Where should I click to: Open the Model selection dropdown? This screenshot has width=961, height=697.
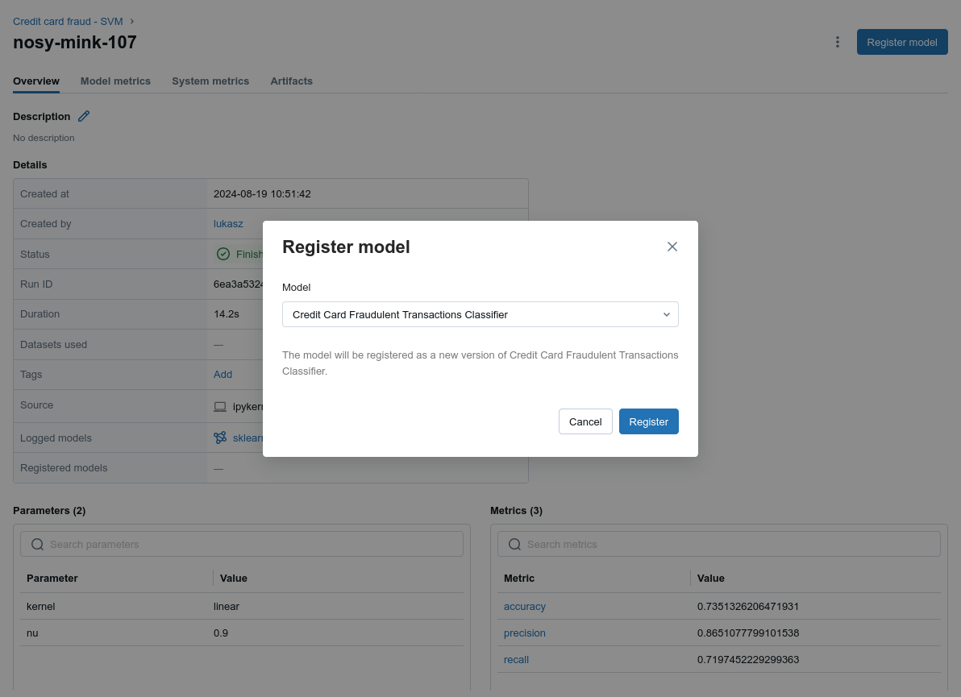click(x=480, y=314)
